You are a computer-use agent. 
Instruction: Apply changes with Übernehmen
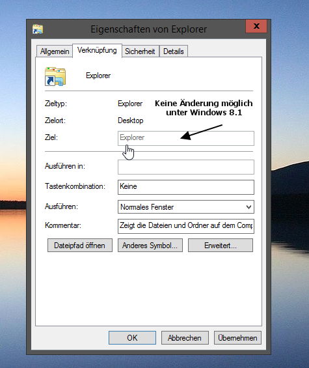tap(237, 338)
